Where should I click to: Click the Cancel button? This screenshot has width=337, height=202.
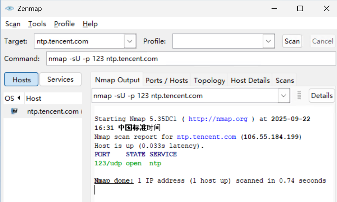(x=323, y=41)
